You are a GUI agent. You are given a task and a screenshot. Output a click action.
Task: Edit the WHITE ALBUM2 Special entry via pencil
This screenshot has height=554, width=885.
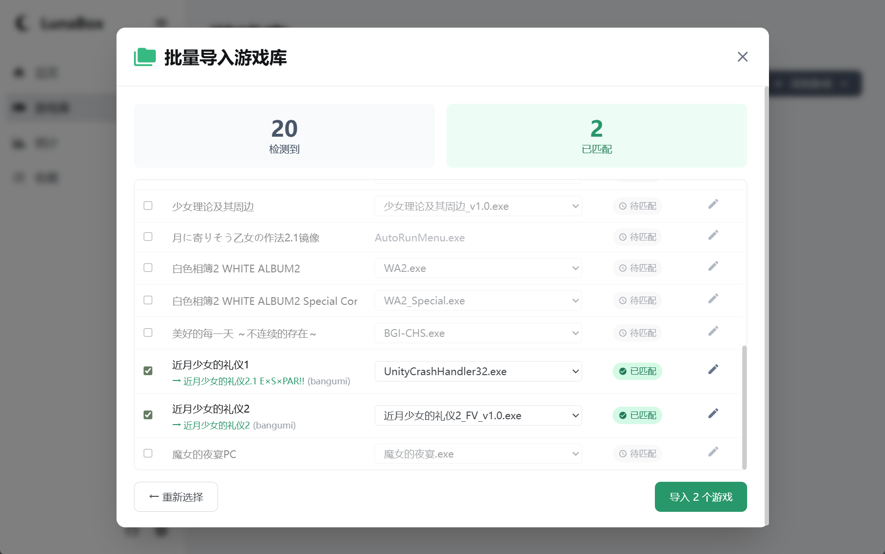(713, 299)
